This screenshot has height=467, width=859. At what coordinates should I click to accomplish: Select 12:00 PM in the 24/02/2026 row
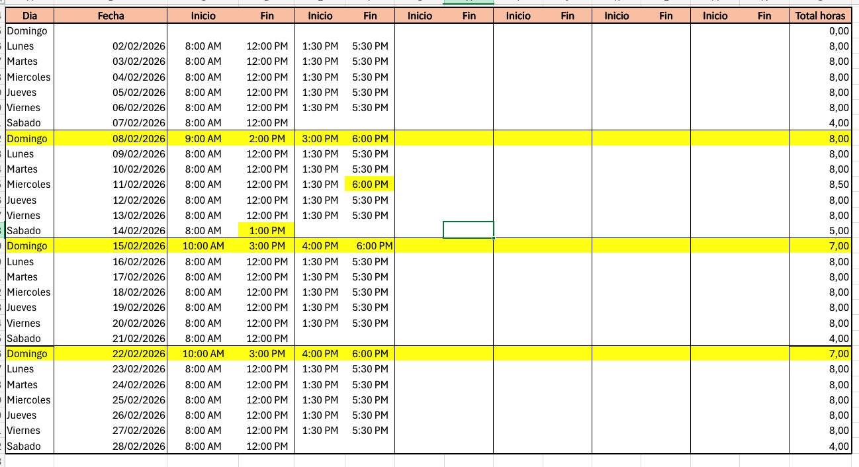(267, 385)
